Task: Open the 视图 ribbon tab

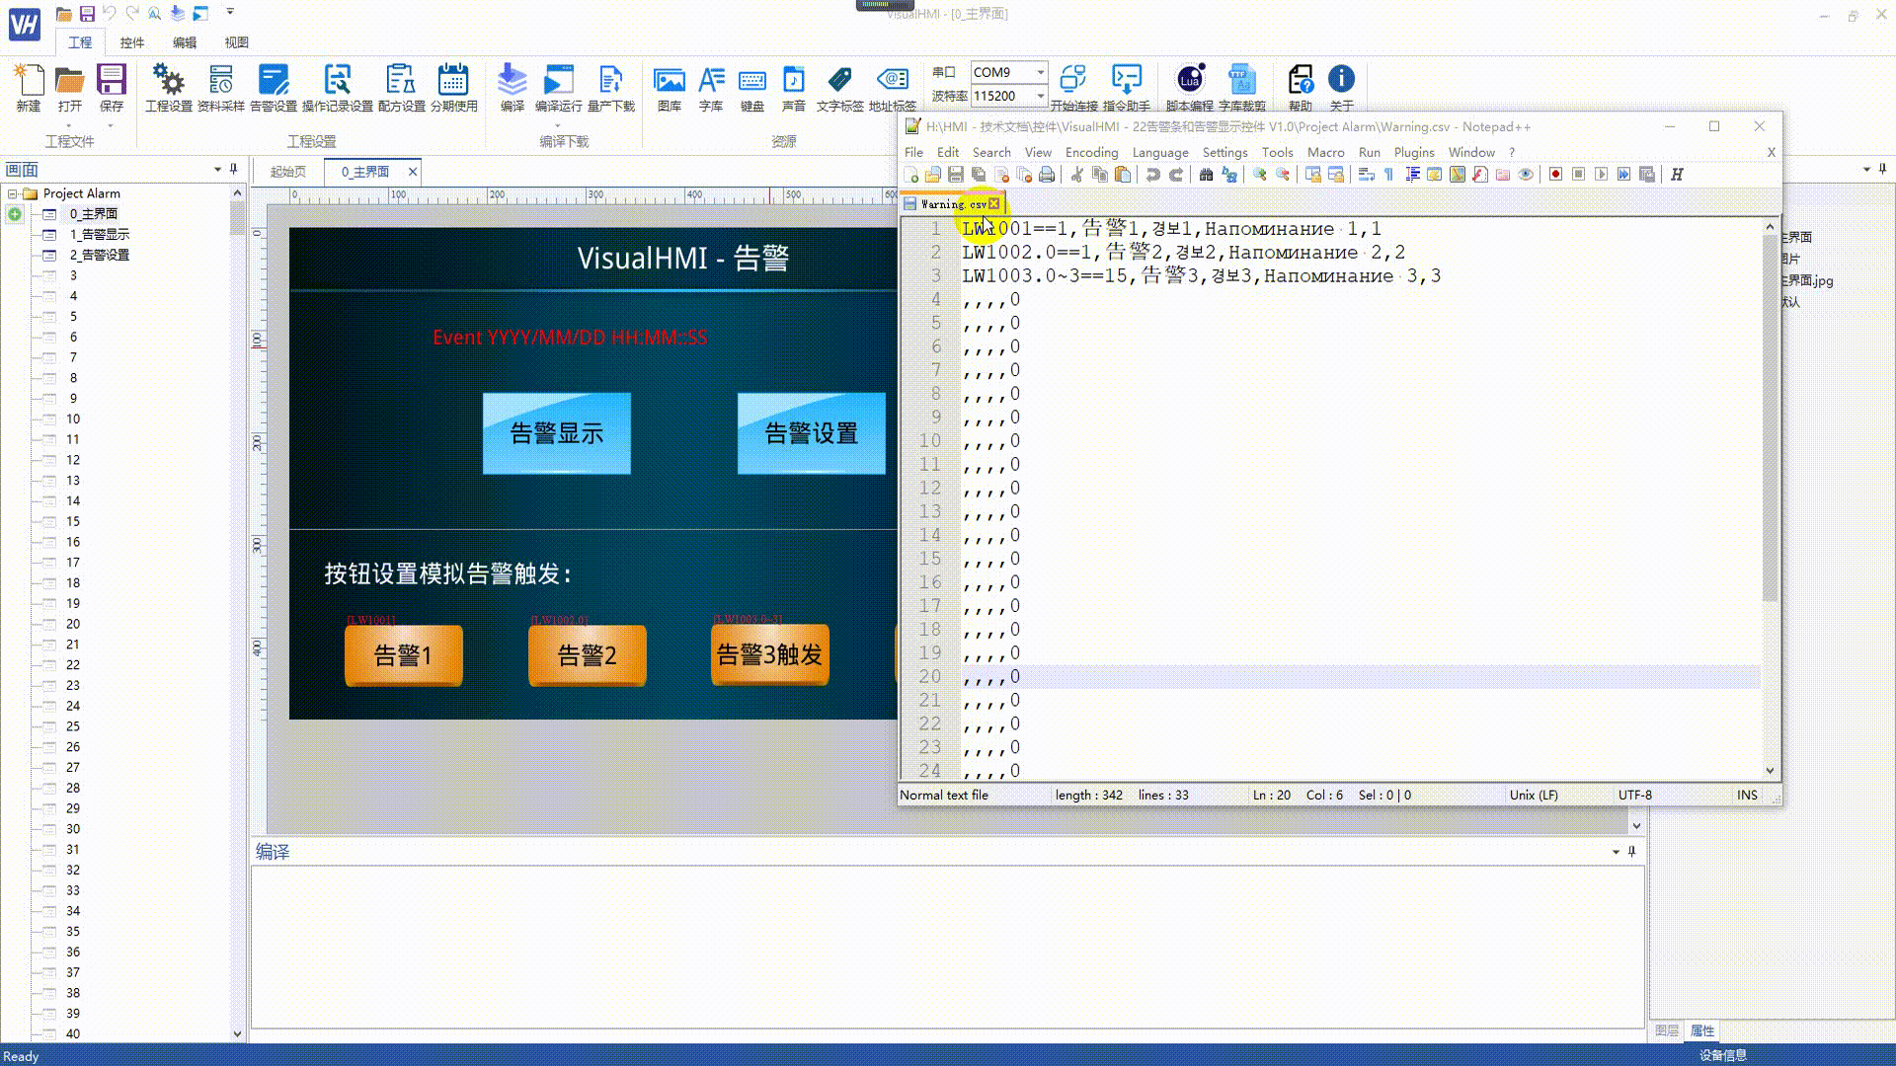Action: point(236,42)
